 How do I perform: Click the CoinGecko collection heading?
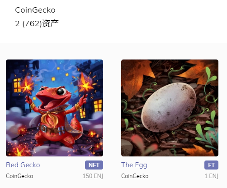click(35, 10)
